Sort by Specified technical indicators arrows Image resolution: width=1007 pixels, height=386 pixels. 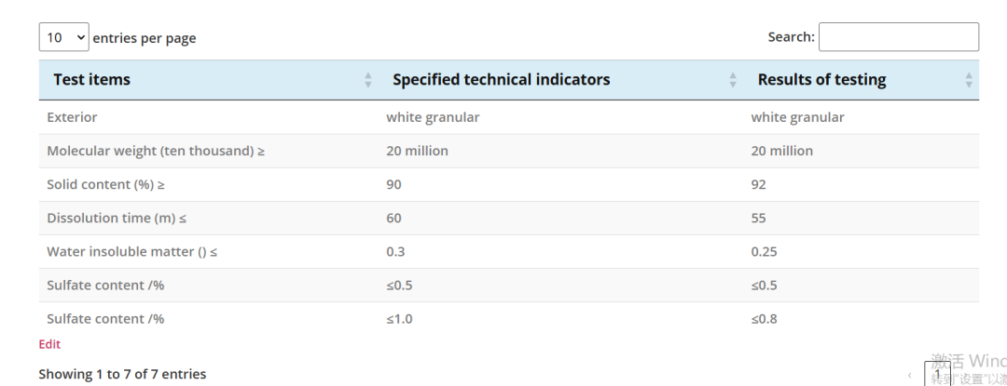coord(733,80)
